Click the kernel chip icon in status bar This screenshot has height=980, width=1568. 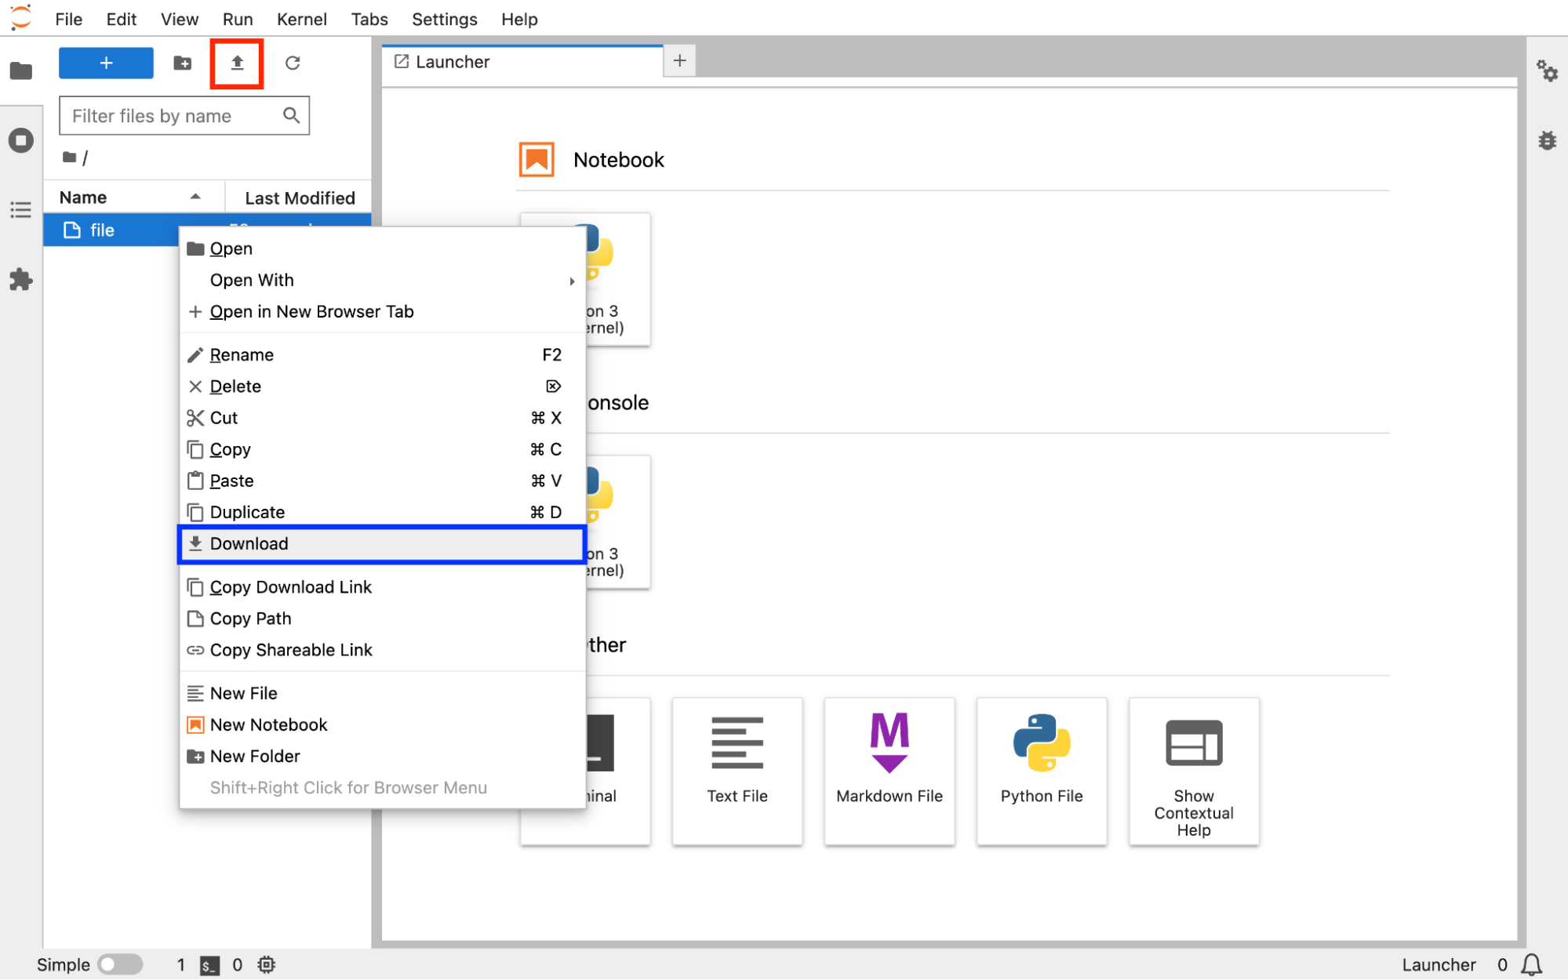[x=267, y=965]
